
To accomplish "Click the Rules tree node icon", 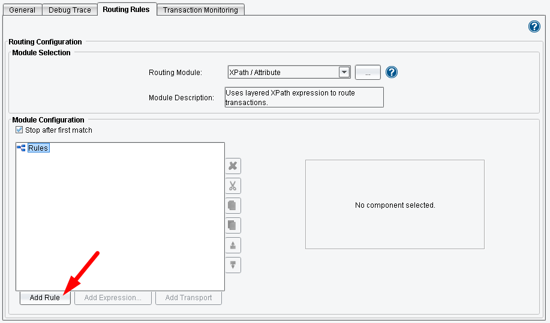I will [21, 148].
